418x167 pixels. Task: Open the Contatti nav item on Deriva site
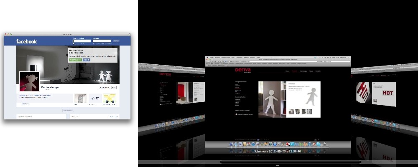pyautogui.click(x=318, y=71)
